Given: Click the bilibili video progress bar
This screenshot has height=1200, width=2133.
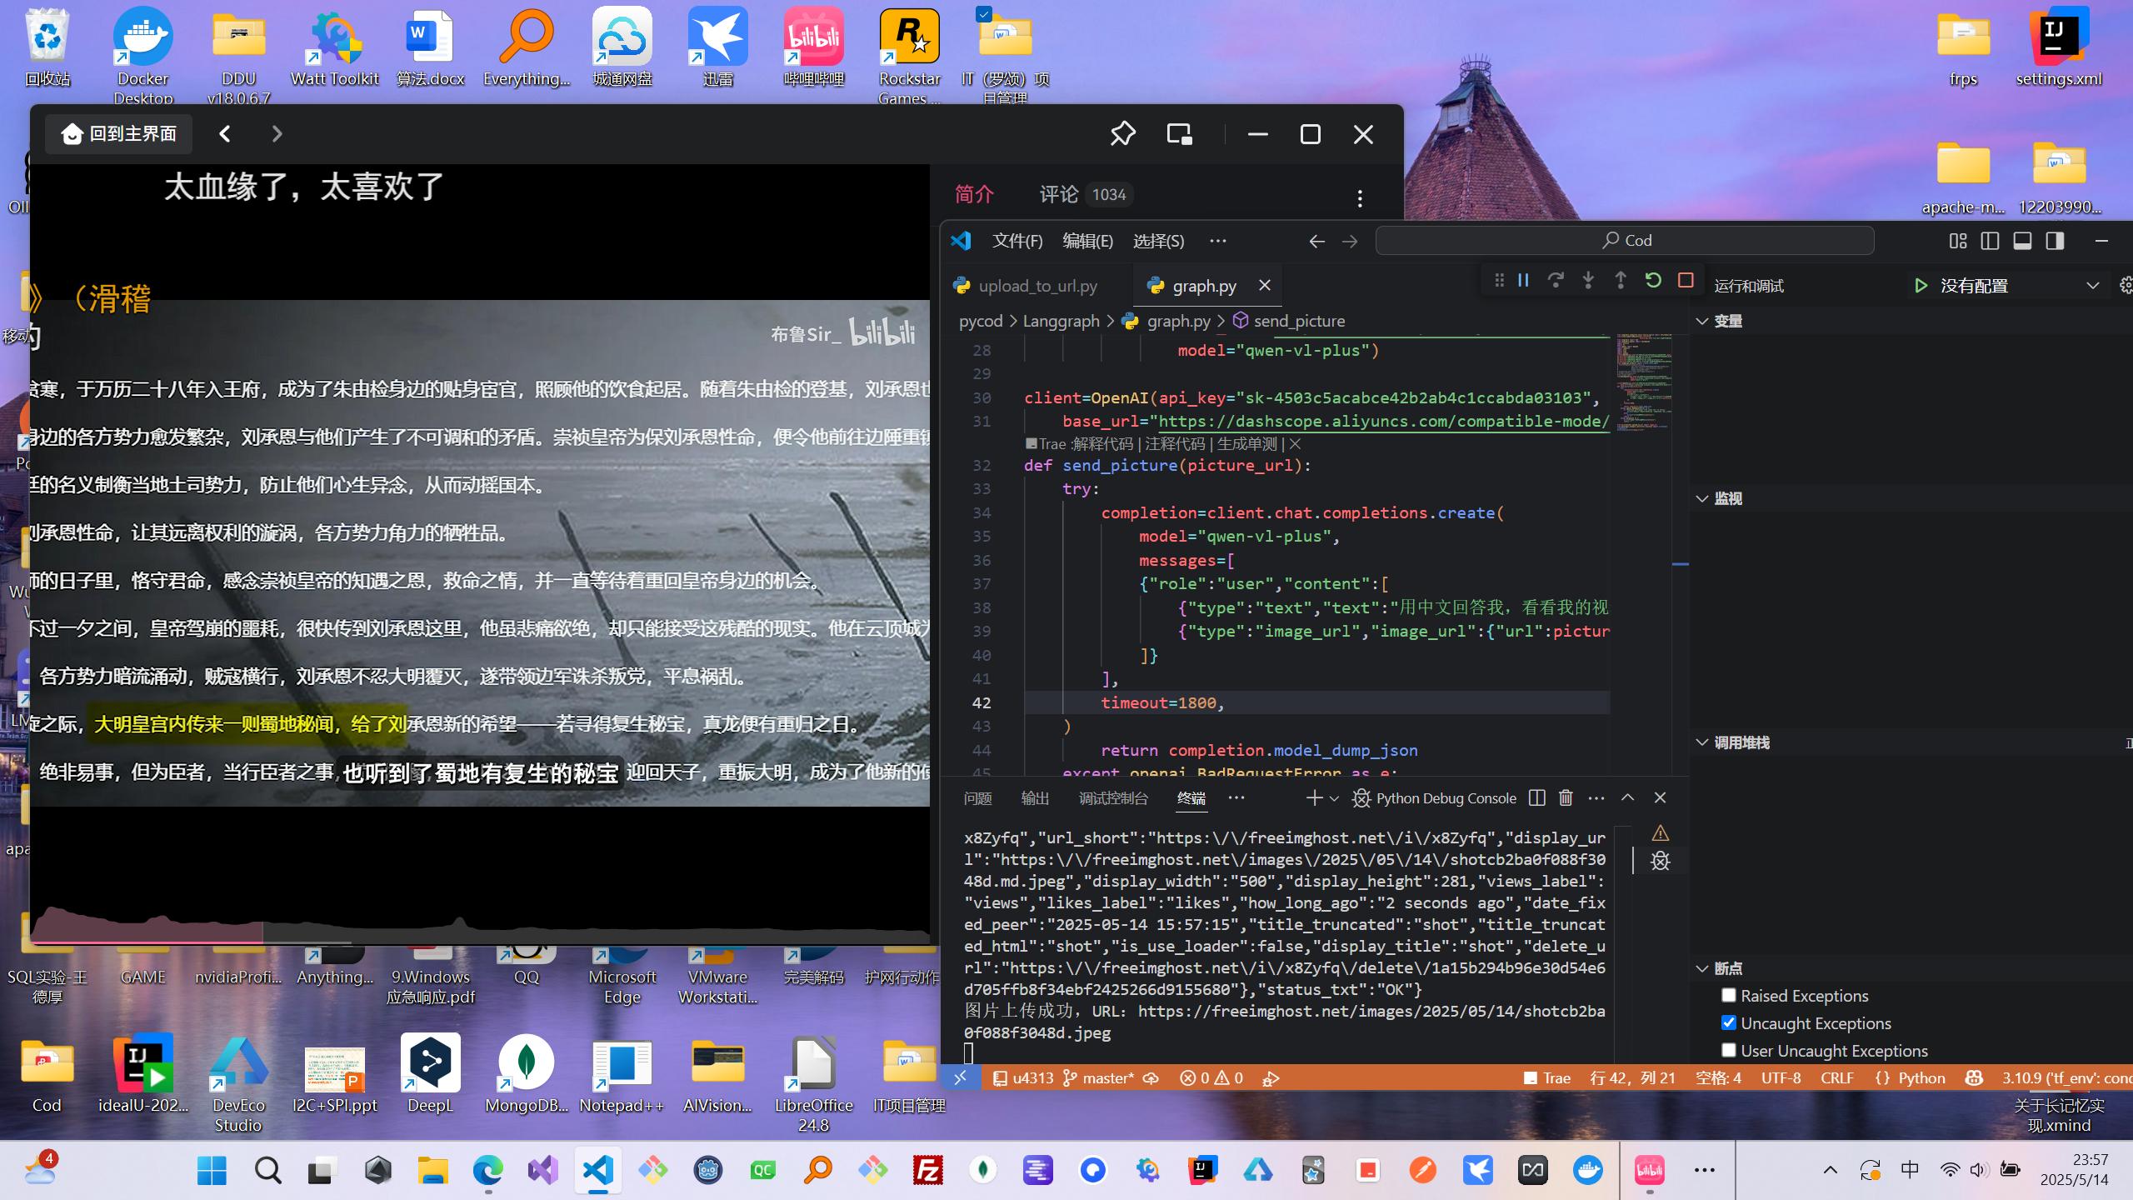Looking at the screenshot, I should click(480, 942).
